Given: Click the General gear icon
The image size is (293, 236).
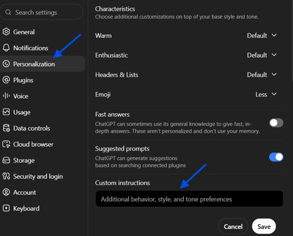Looking at the screenshot, I should [6, 32].
